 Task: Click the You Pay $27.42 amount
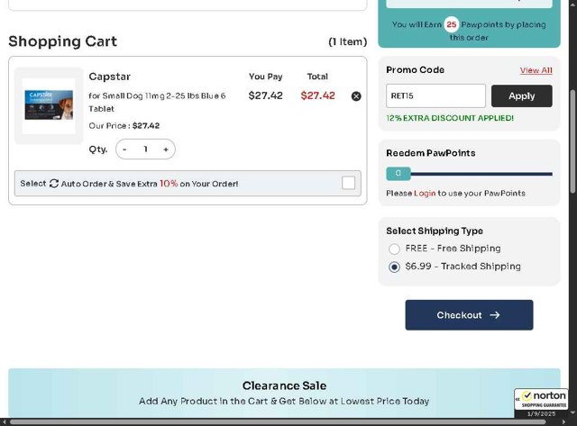click(x=265, y=95)
